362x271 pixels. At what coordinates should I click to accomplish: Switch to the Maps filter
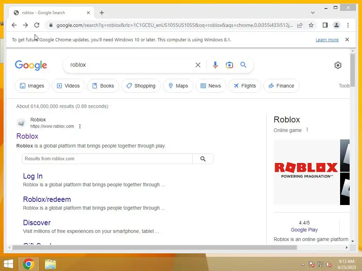click(178, 86)
